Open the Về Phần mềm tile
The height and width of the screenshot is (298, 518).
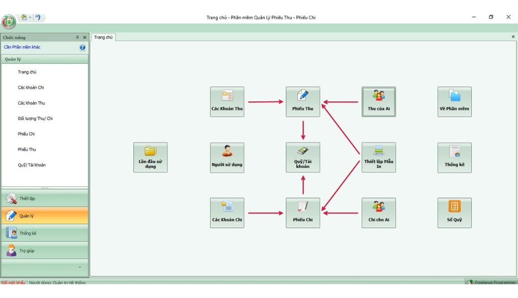(x=454, y=102)
